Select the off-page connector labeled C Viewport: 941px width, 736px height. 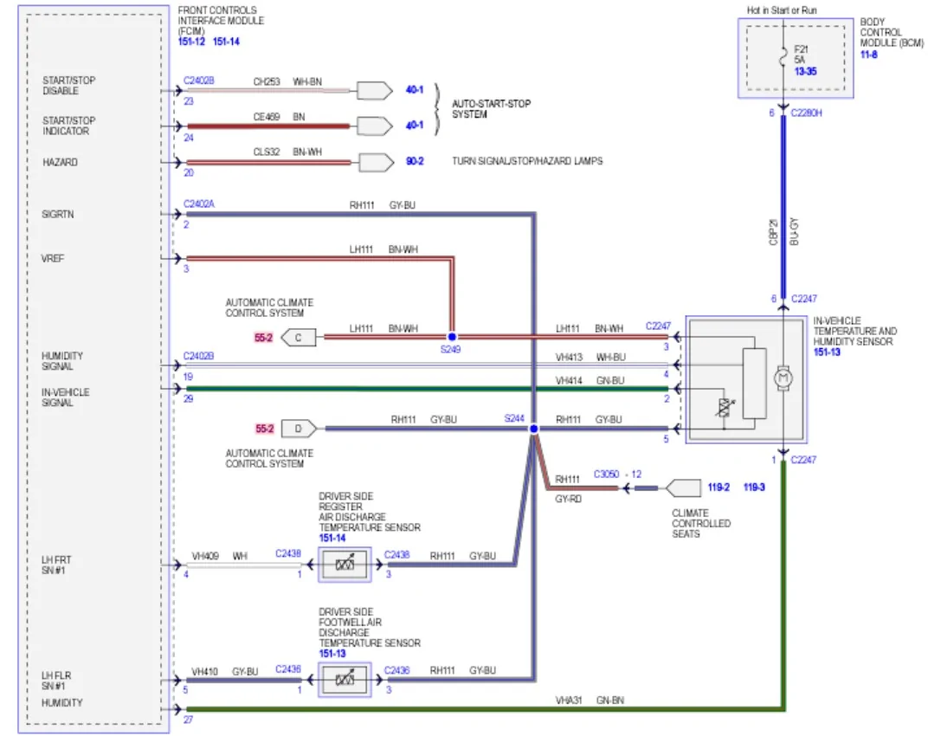[299, 338]
